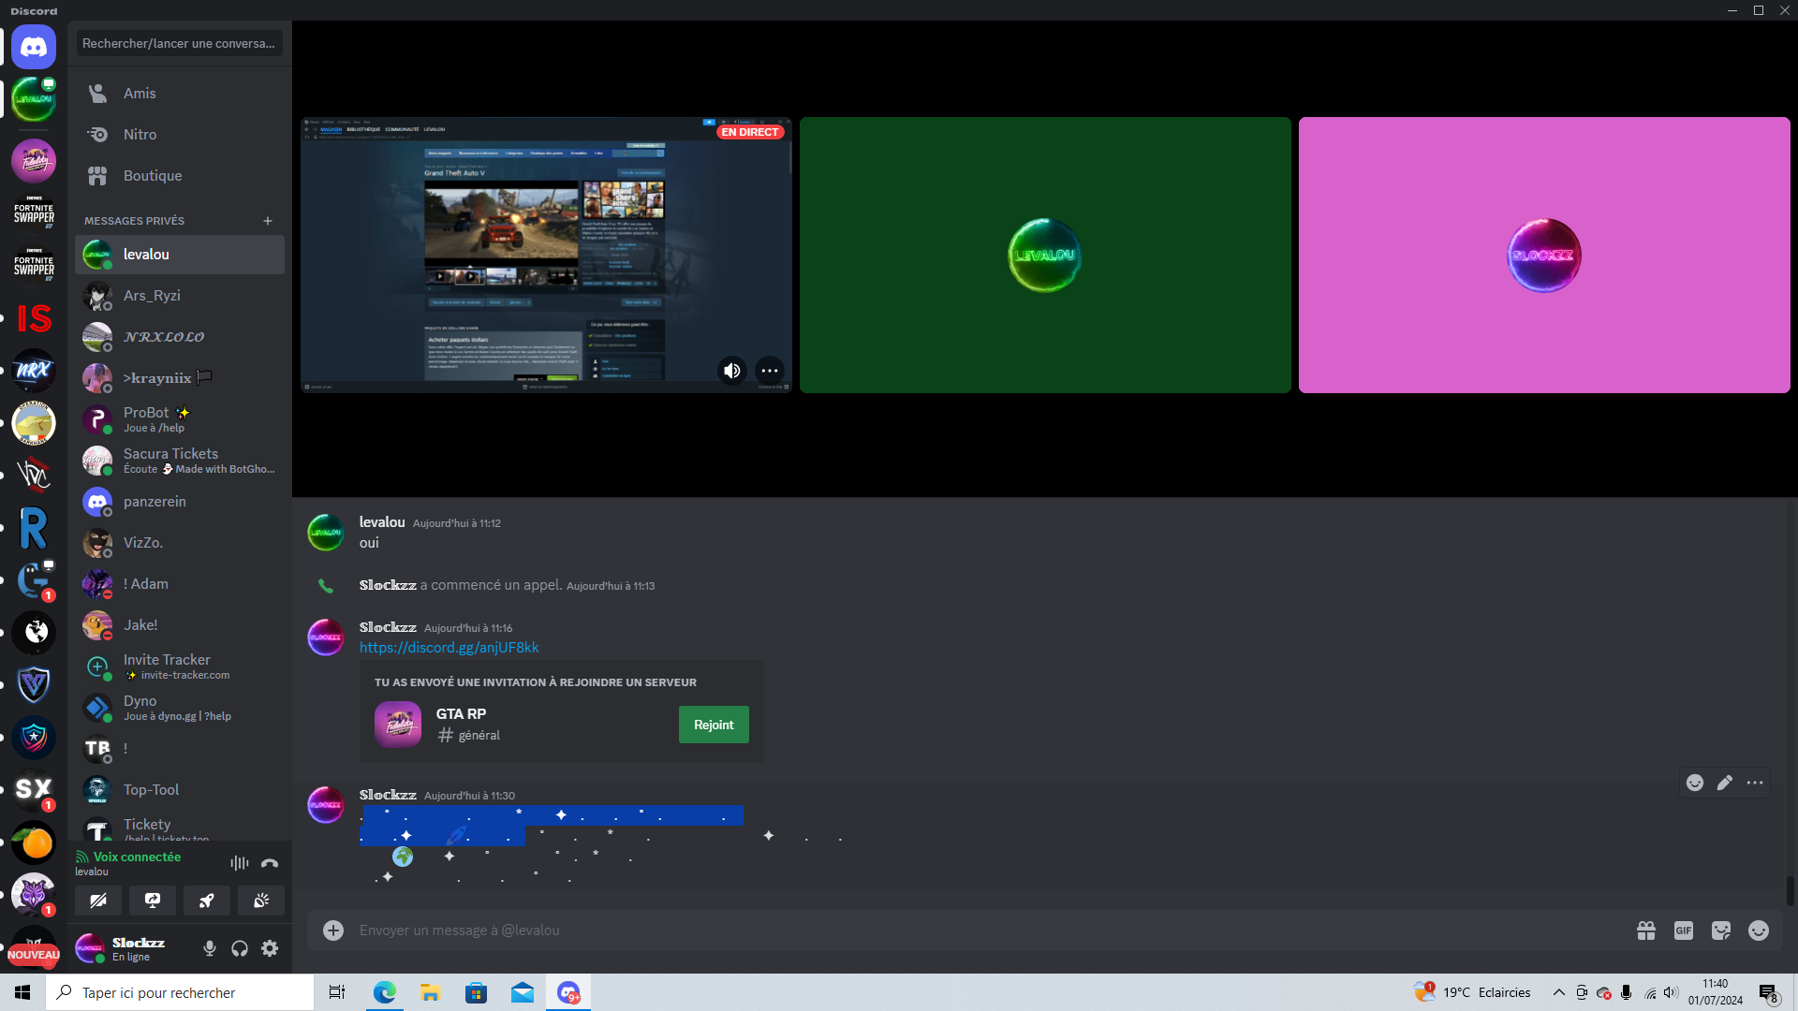Open the sticker picker

[x=1721, y=930]
